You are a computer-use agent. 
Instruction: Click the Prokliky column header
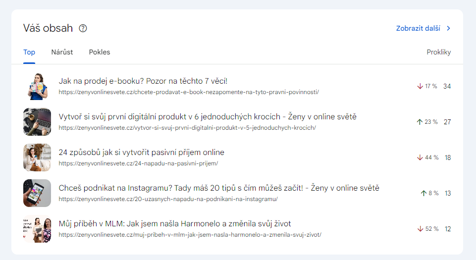point(438,52)
